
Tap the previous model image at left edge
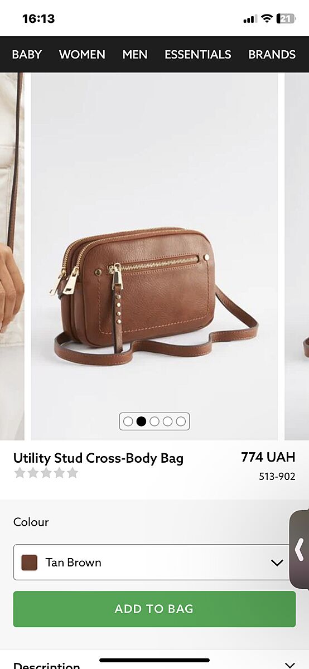click(x=12, y=256)
